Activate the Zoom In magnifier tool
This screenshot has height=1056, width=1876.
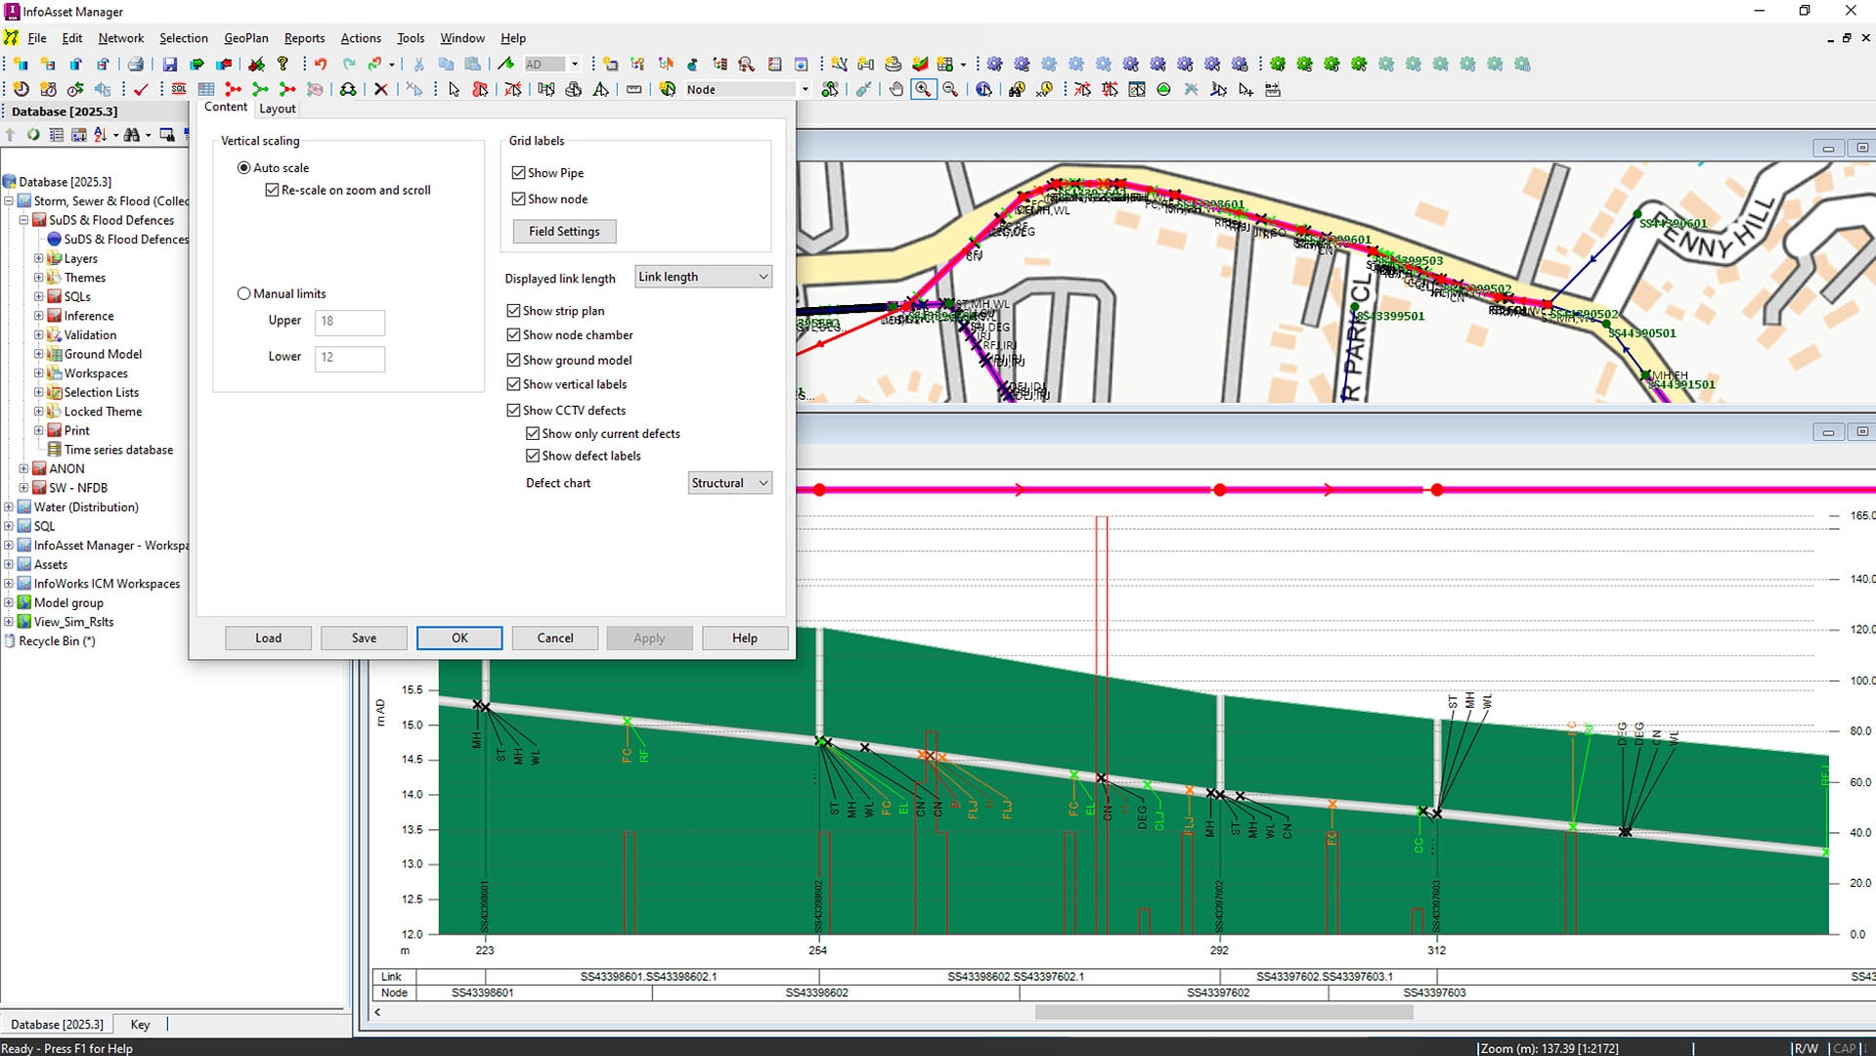coord(923,90)
